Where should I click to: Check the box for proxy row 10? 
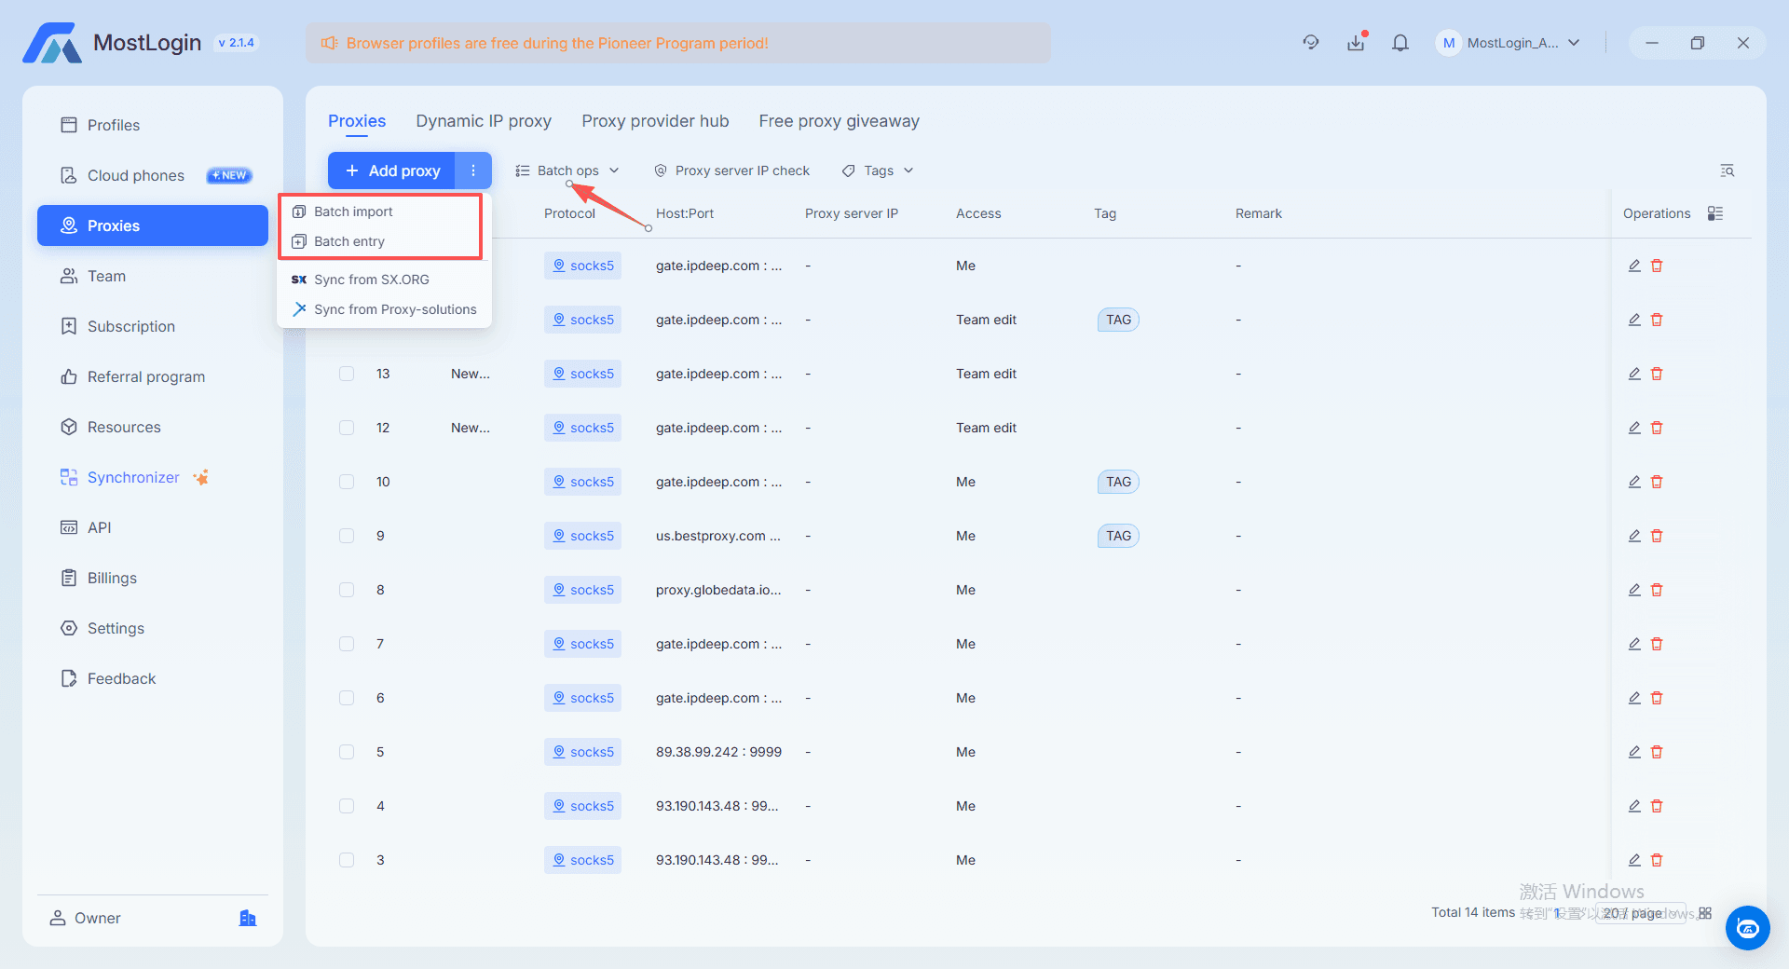click(x=347, y=482)
